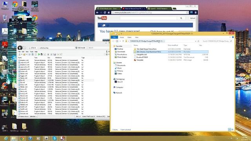Viewport: 251px width, 141px height.
Task: Open the Share tab in Explorer ribbon
Action: [129, 37]
